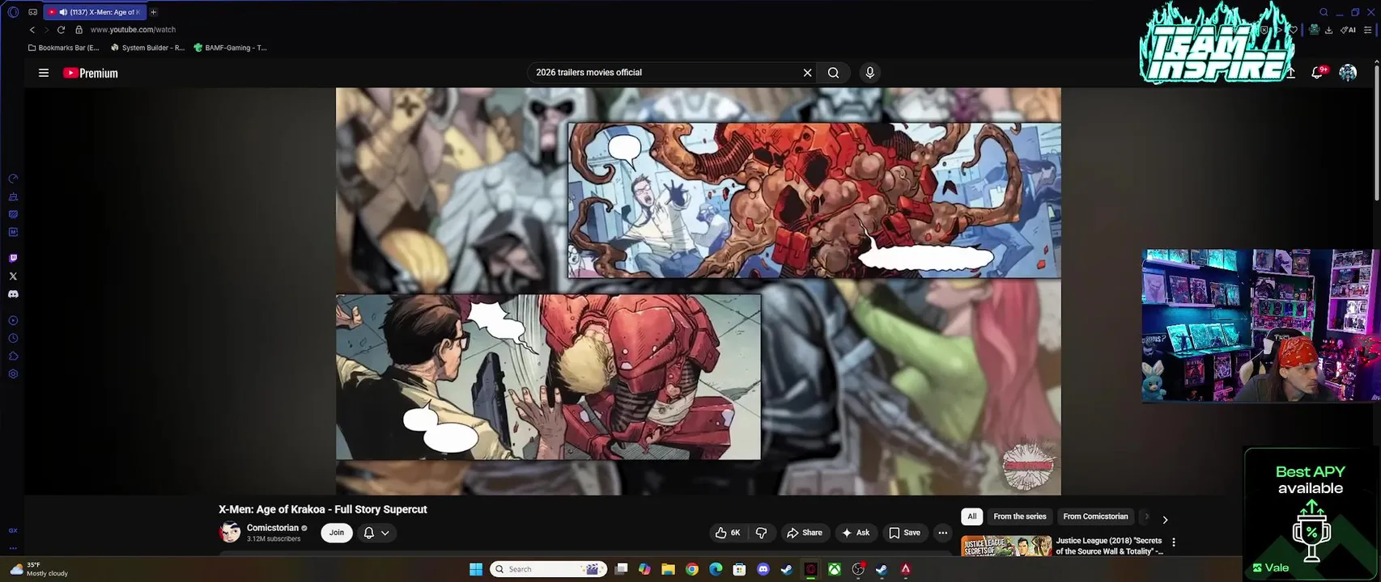
Task: Open YouTube notifications bell showing 9+
Action: click(1318, 72)
